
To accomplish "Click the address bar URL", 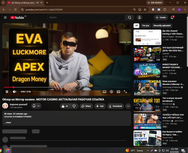I will (x=44, y=10).
